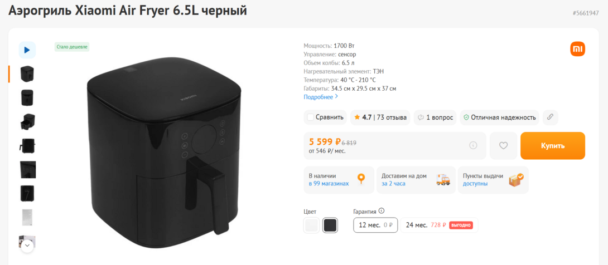608x265 pixels.
Task: Click the pickup points box icon
Action: 516,180
